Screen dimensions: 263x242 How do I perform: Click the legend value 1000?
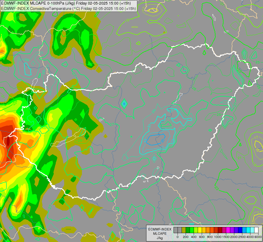click(x=218, y=237)
